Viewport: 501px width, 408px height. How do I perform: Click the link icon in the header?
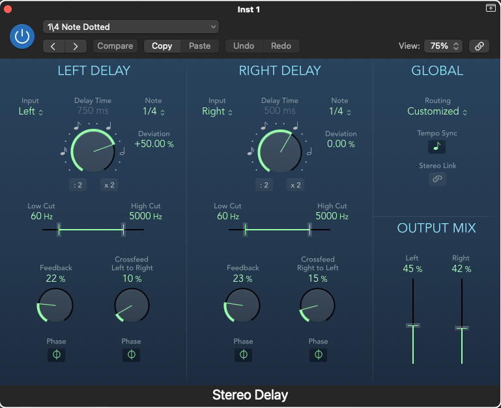click(x=479, y=46)
